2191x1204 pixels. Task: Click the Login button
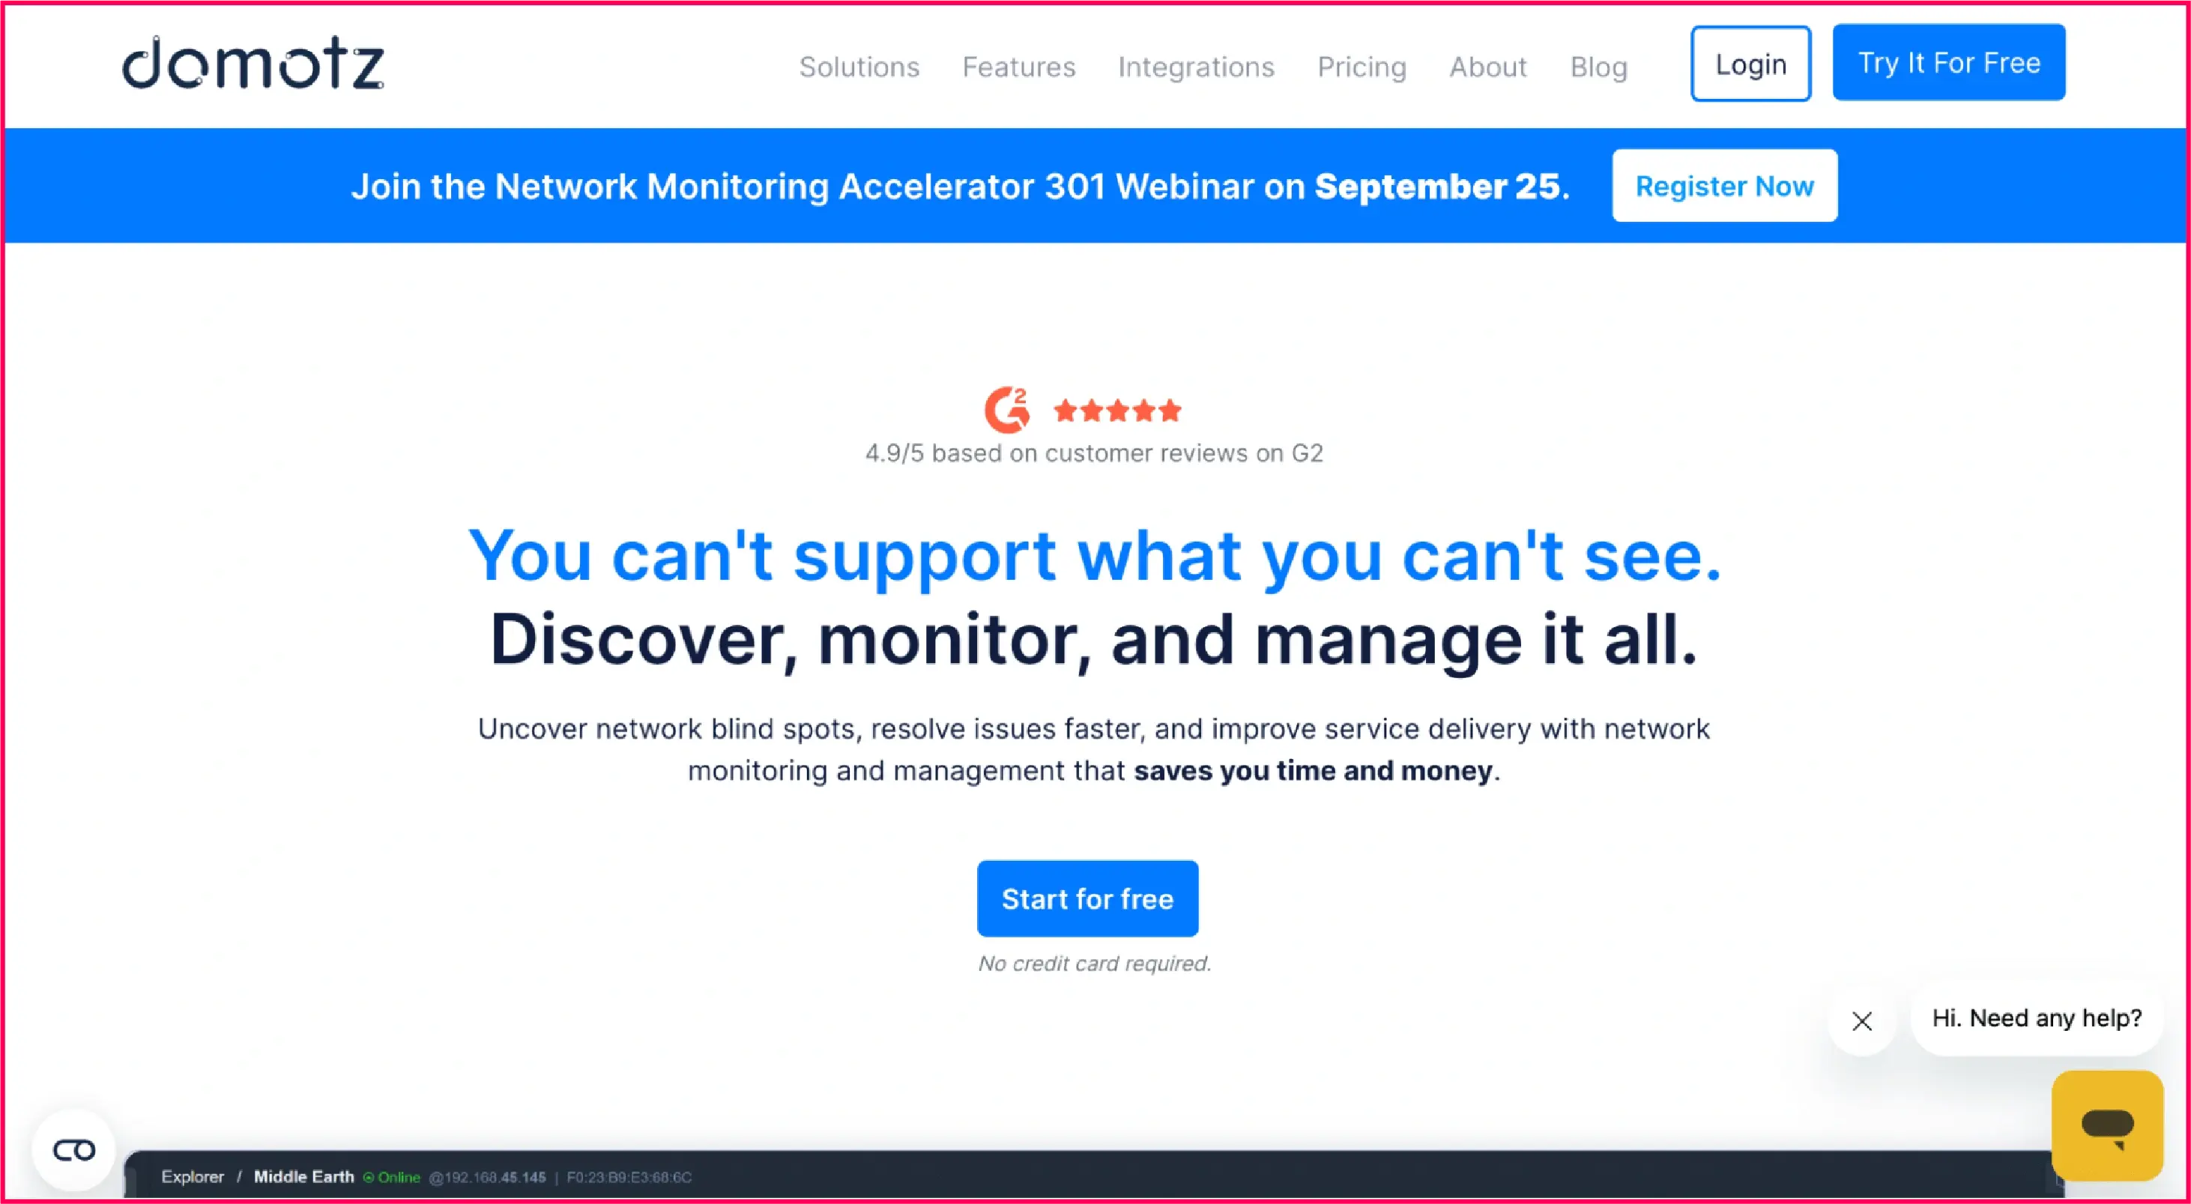1750,63
